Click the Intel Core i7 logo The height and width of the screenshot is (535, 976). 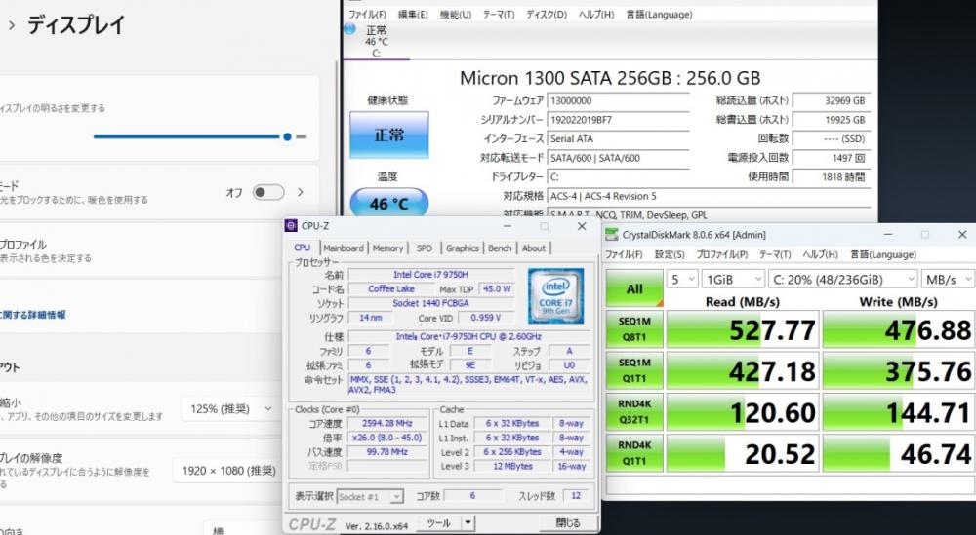(x=555, y=295)
